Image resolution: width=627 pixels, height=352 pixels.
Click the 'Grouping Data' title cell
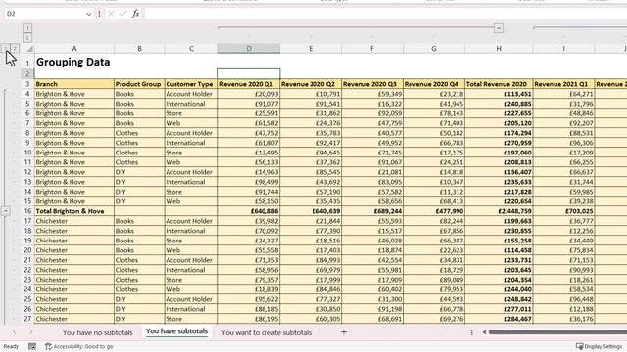74,62
